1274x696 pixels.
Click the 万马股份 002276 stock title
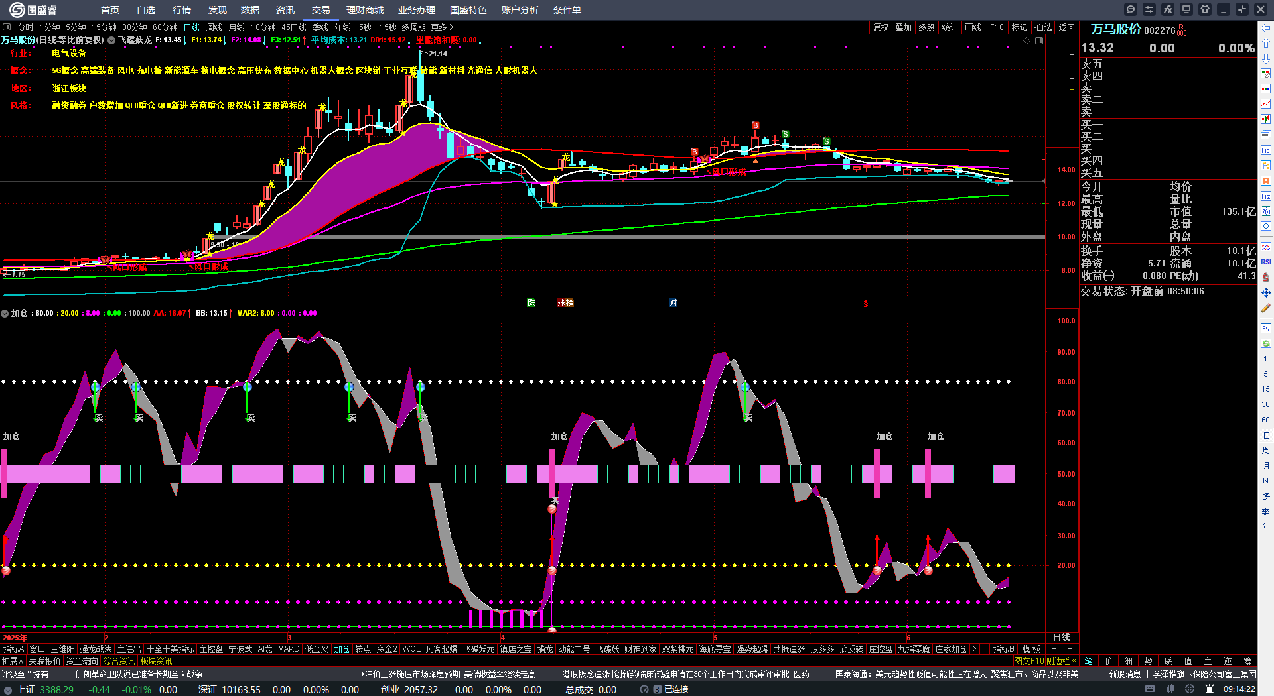pos(1133,30)
